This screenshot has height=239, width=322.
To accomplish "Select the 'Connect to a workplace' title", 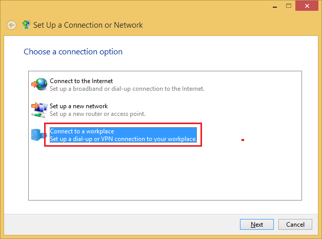I will pos(82,131).
